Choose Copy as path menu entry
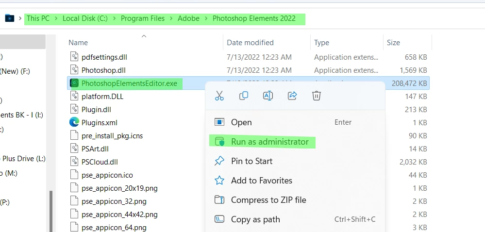 [x=295, y=219]
